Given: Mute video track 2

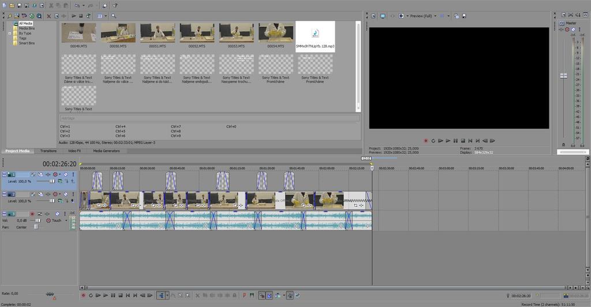Looking at the screenshot, I should [66, 194].
